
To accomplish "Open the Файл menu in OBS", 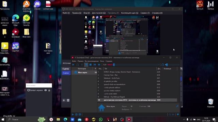I will [x=66, y=13].
